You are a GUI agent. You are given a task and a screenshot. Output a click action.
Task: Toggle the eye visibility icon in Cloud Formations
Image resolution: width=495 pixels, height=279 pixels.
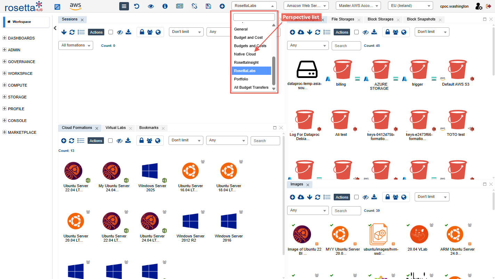[x=120, y=141]
